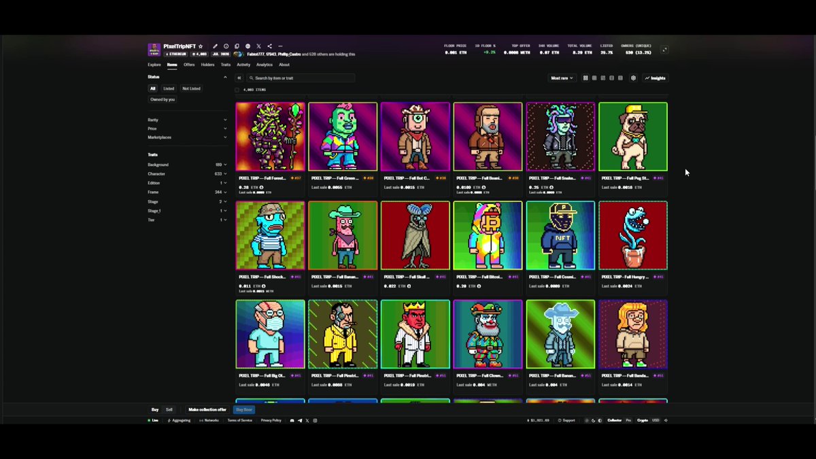Open the three-dot more options menu

280,46
